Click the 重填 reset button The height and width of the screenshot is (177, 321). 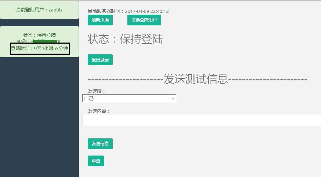(x=96, y=161)
